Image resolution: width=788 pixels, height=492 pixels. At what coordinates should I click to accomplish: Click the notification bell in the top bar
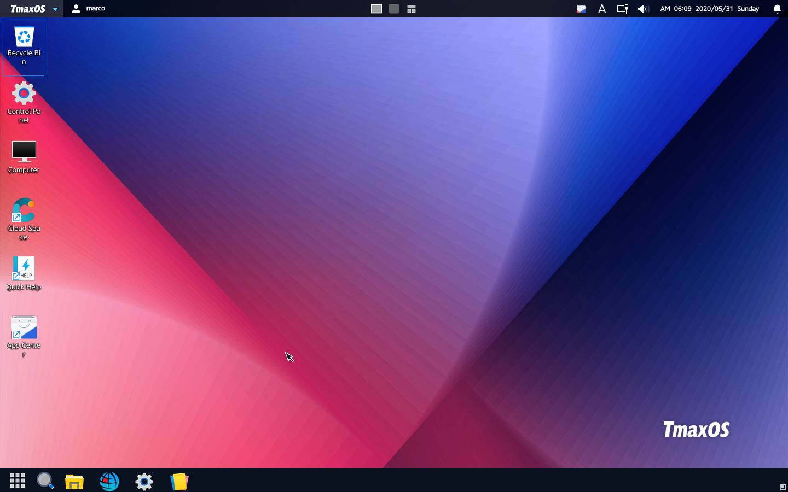pos(777,9)
